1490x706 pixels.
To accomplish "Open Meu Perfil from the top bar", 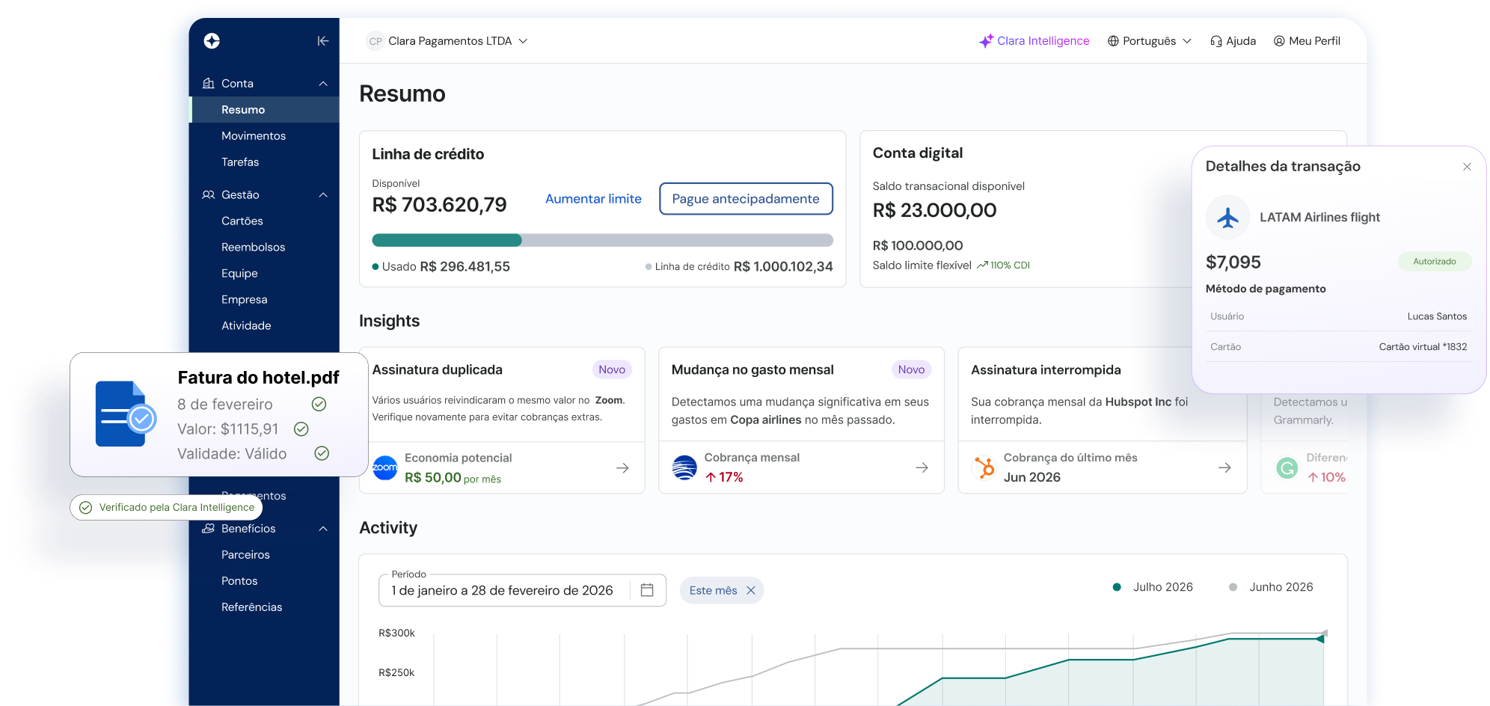I will pos(1307,40).
